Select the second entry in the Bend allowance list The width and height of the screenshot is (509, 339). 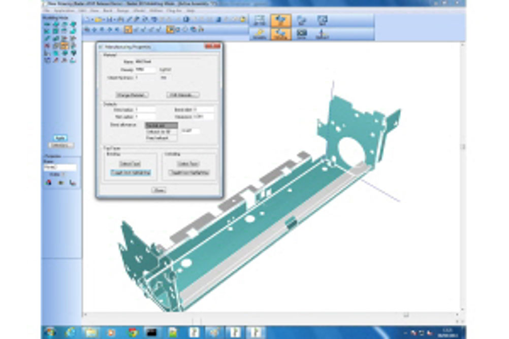(161, 132)
